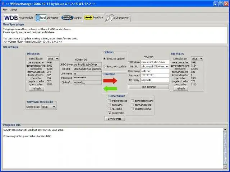
Task: Click the 'Sync Process started' log line
Action: click(33, 130)
